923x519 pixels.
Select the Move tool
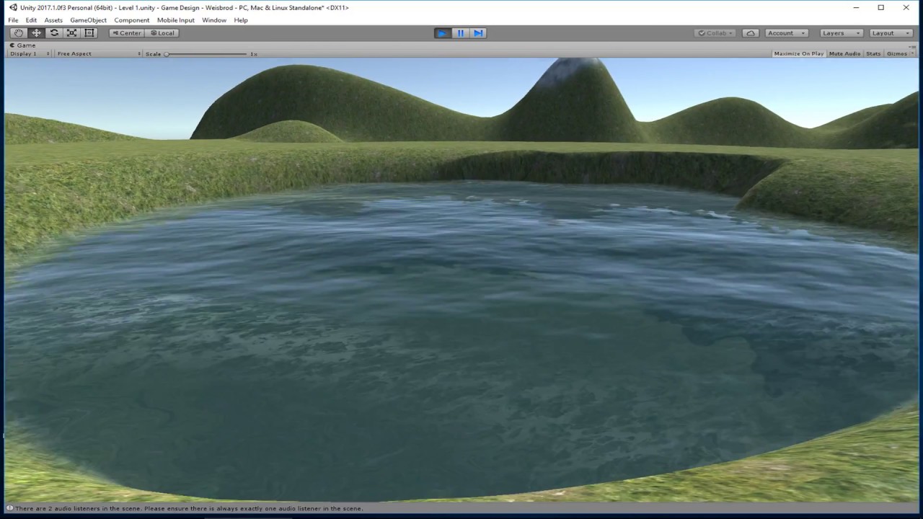[37, 33]
